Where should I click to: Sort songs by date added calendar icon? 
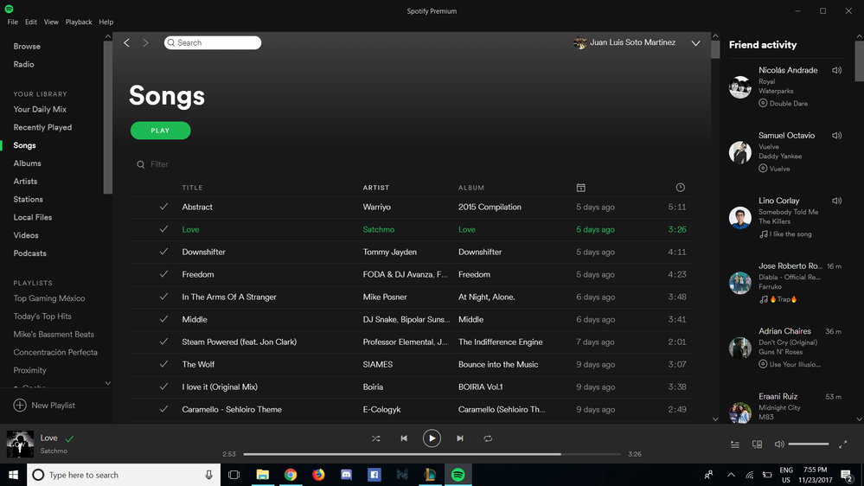(581, 188)
